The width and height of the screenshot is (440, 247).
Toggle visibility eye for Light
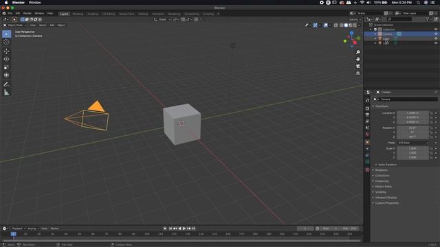[436, 43]
